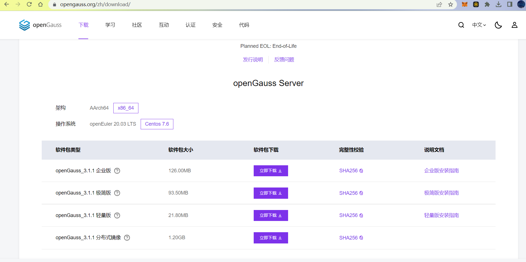This screenshot has height=262, width=526.
Task: Open browser extensions puzzle icon
Action: click(487, 4)
